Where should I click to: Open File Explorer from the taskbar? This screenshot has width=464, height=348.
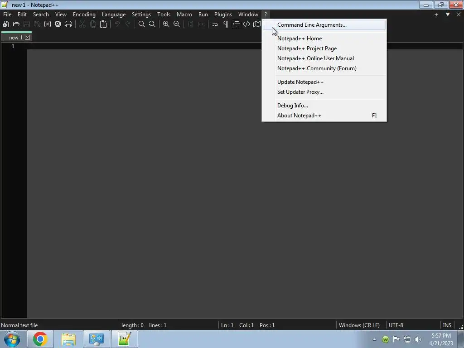click(x=68, y=339)
